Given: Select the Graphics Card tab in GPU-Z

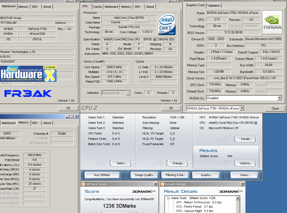Looking at the screenshot, I should [x=195, y=5].
